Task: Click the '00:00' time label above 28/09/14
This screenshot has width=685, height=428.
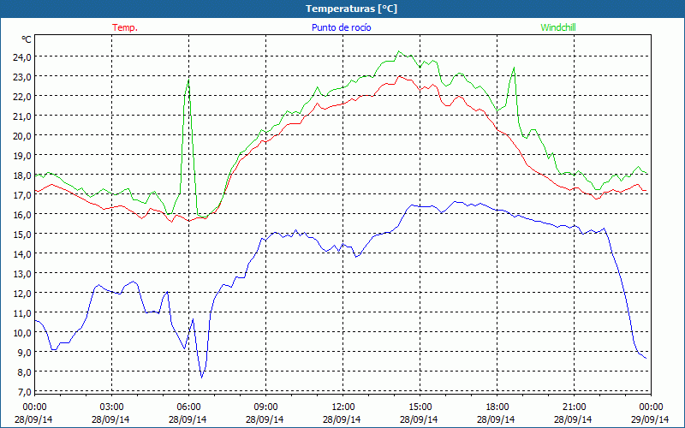Action: (34, 407)
